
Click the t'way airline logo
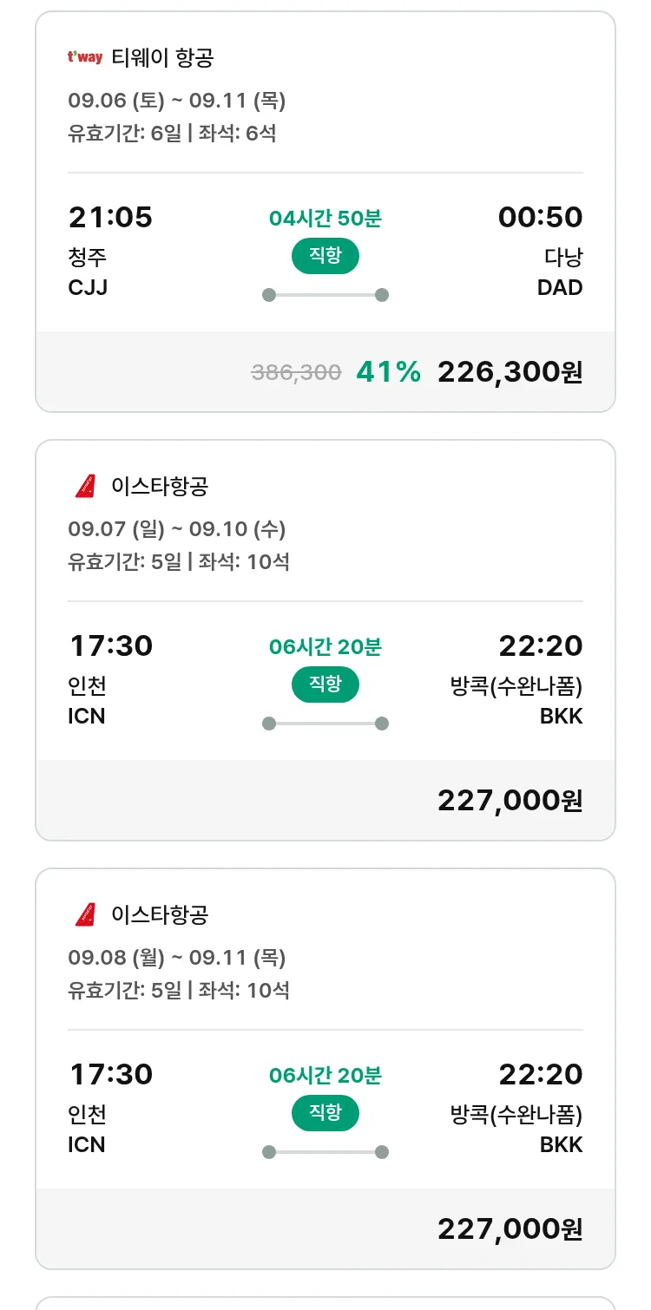click(x=85, y=58)
